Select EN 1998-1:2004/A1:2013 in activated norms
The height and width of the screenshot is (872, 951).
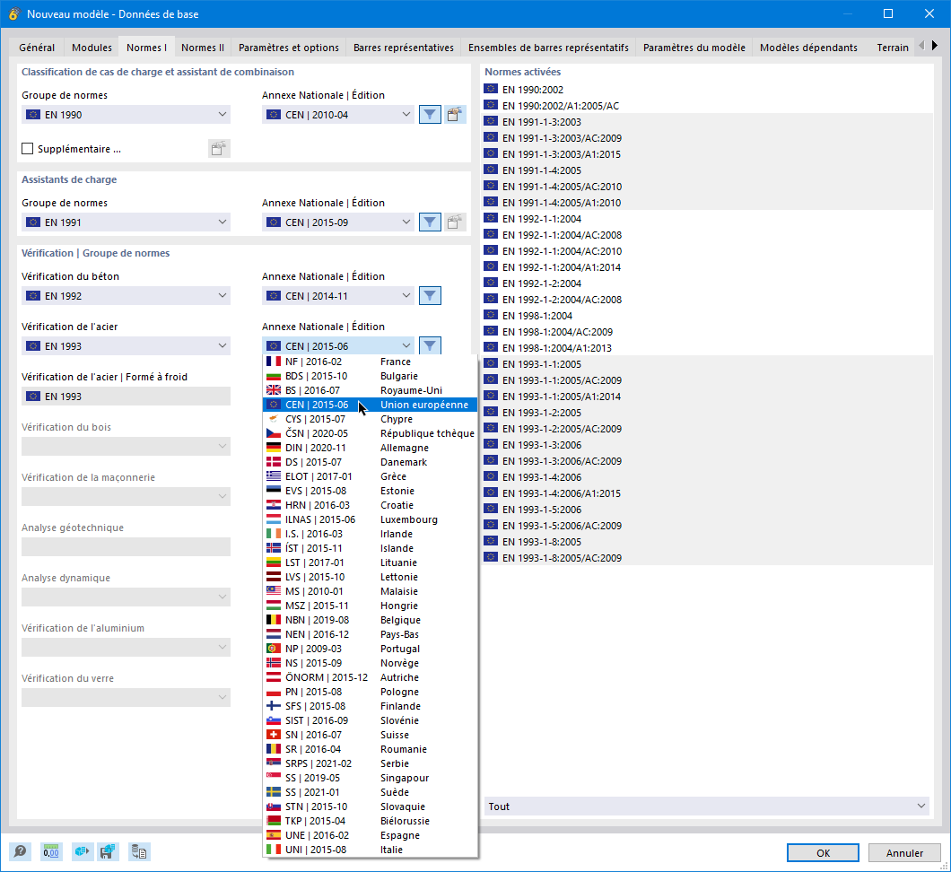708,348
